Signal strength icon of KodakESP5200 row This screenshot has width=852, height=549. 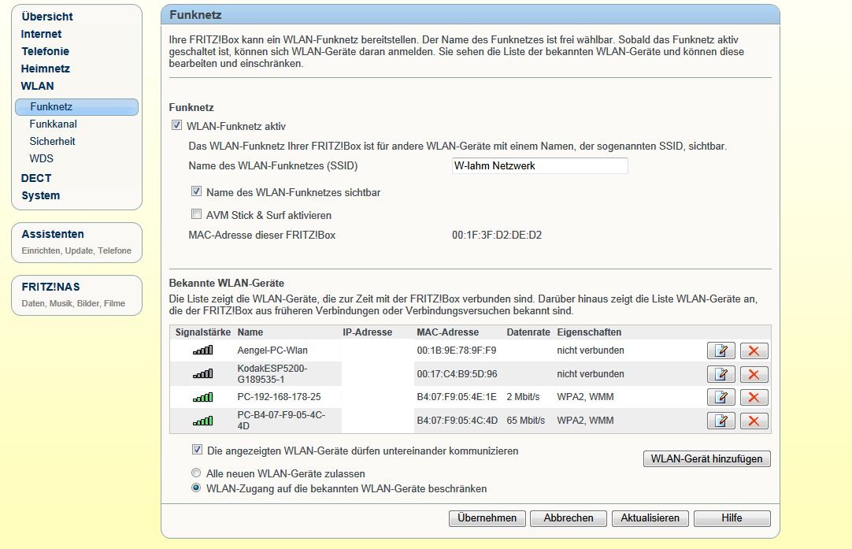point(202,374)
